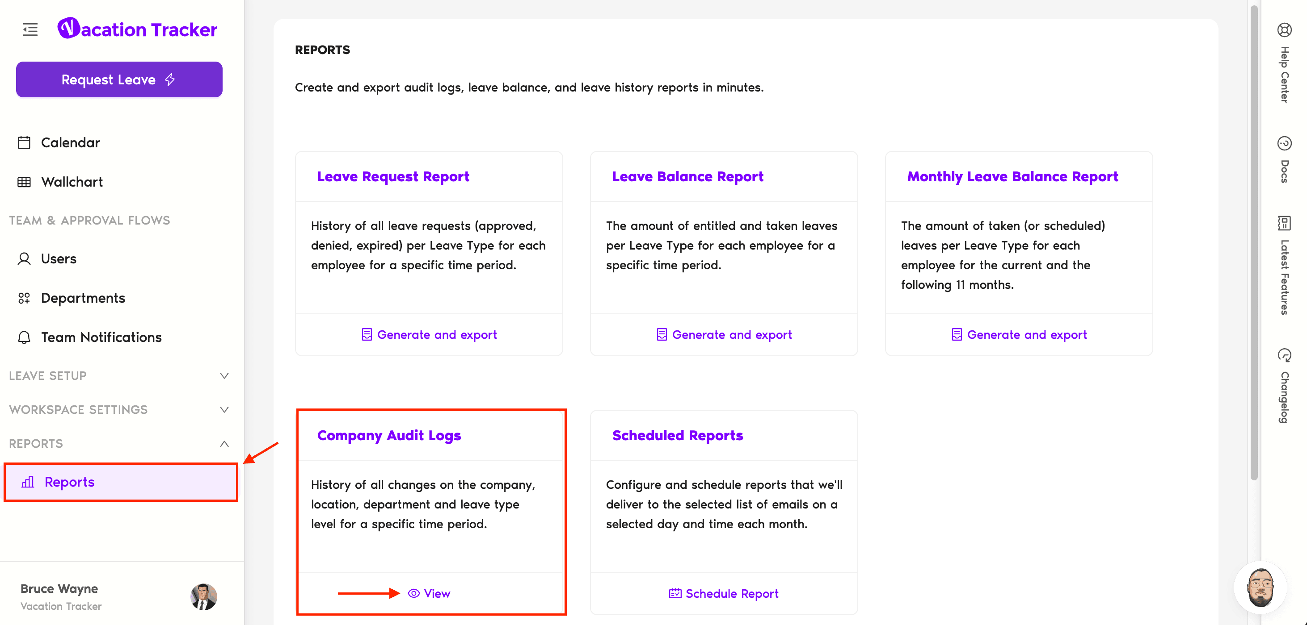The width and height of the screenshot is (1307, 625).
Task: Click the Vacation Tracker logo
Action: pyautogui.click(x=138, y=29)
